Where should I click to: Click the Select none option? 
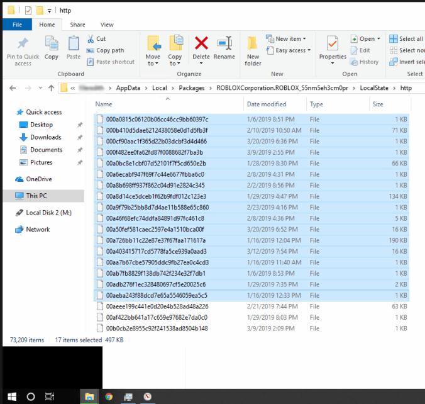407,50
